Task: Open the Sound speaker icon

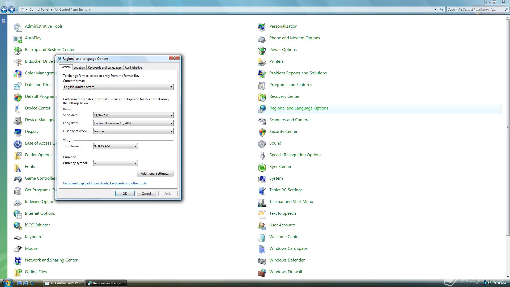Action: click(262, 143)
